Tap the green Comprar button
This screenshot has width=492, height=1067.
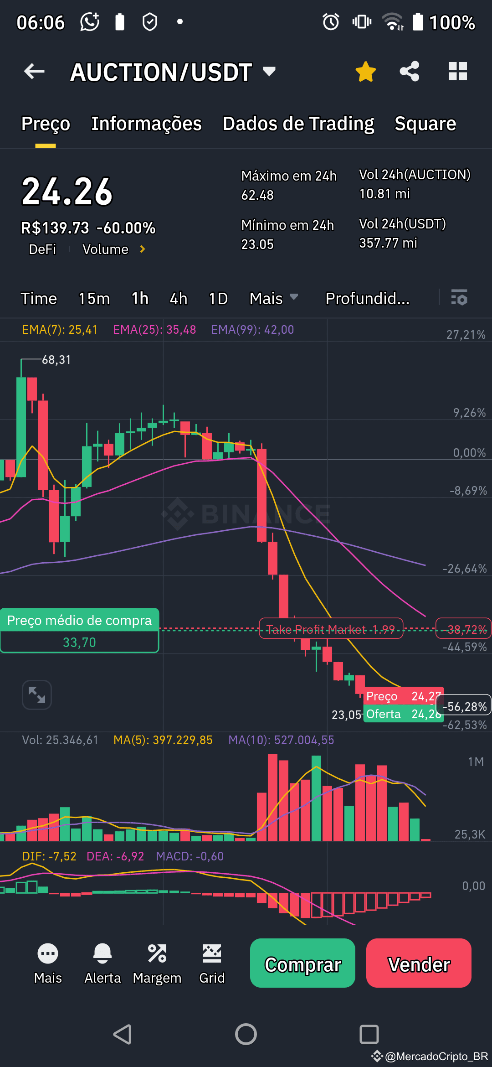(x=302, y=963)
